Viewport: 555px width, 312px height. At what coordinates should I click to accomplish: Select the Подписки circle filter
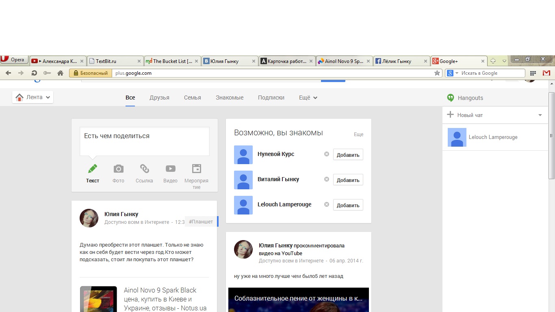point(271,97)
